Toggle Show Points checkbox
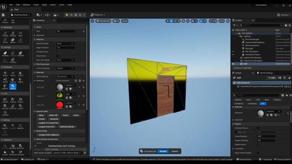 (57, 56)
